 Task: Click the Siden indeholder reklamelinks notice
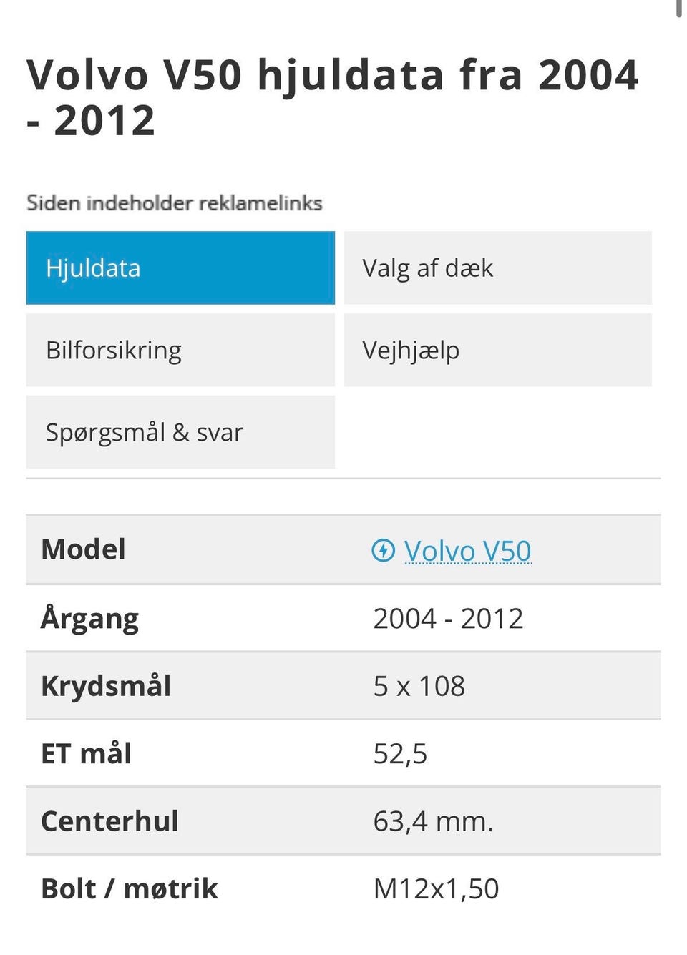pyautogui.click(x=175, y=203)
